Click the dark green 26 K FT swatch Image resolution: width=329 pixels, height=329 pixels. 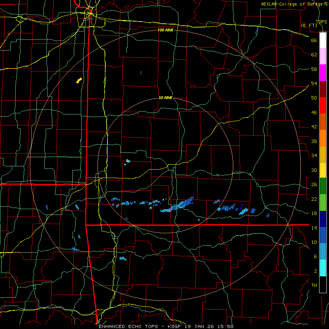coord(323,186)
